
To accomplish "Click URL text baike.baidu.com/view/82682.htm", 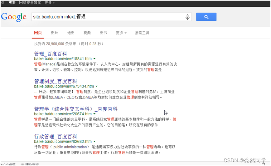I will point(63,141).
